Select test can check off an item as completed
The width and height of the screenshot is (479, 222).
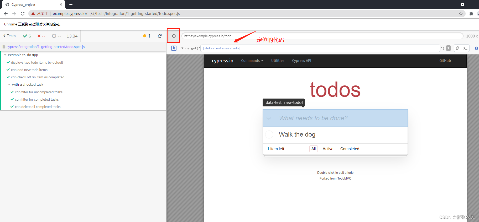click(x=38, y=77)
